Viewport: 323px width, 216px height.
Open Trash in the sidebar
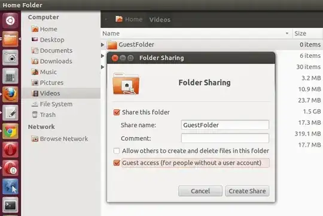(x=44, y=115)
